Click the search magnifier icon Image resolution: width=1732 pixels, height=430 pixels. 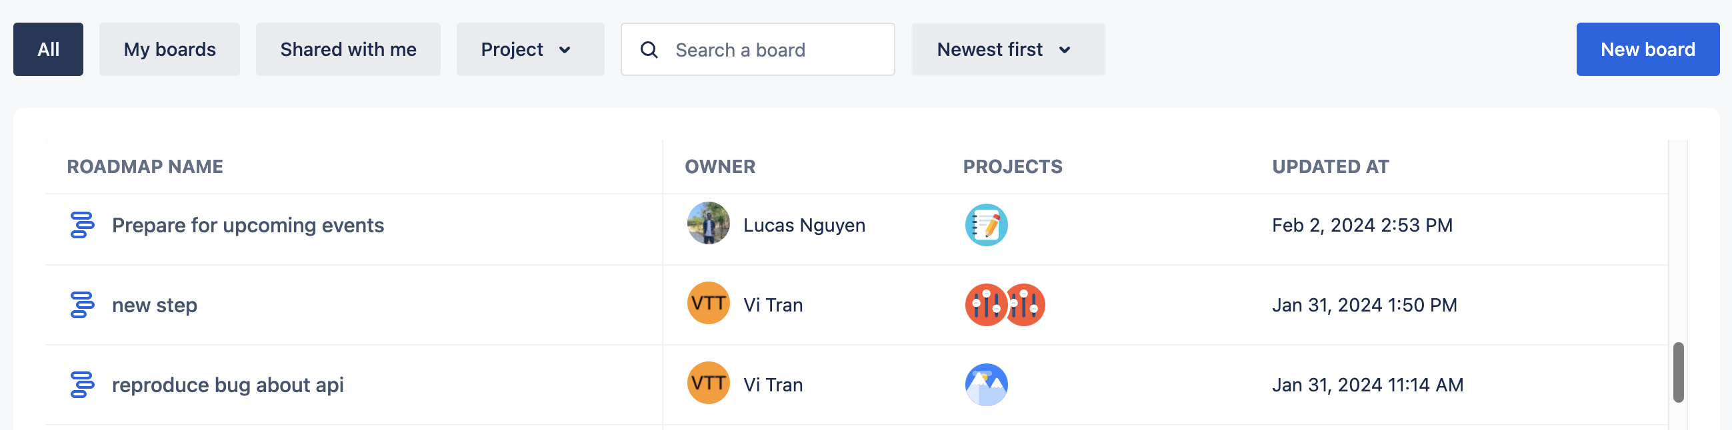[x=649, y=50]
